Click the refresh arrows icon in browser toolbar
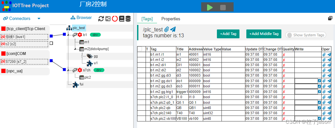The height and width of the screenshot is (128, 335). click(x=101, y=19)
